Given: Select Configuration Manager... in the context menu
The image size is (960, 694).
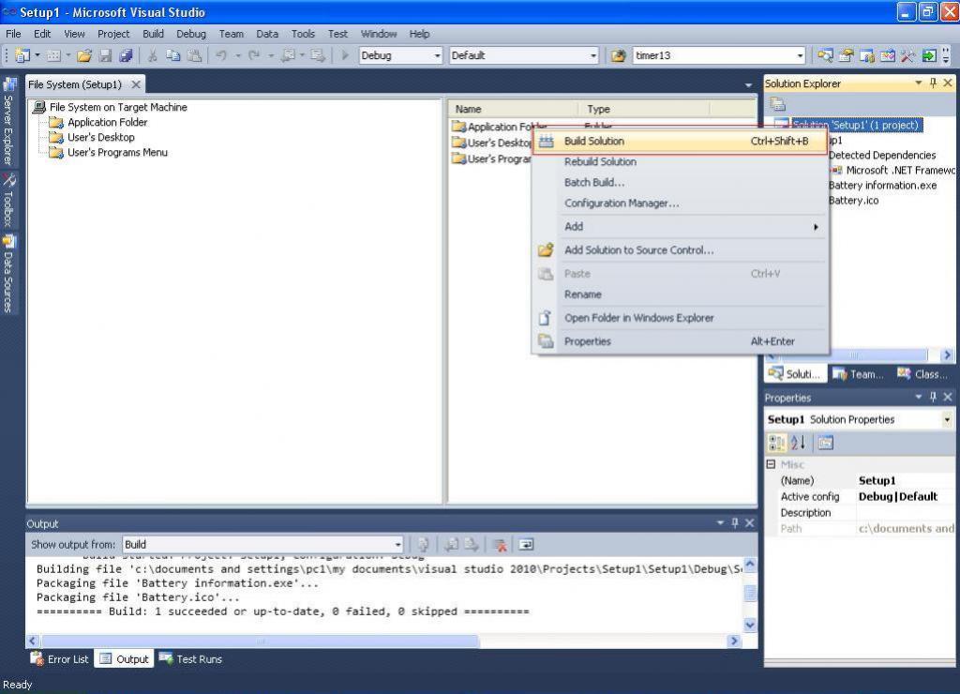Looking at the screenshot, I should (x=681, y=204).
